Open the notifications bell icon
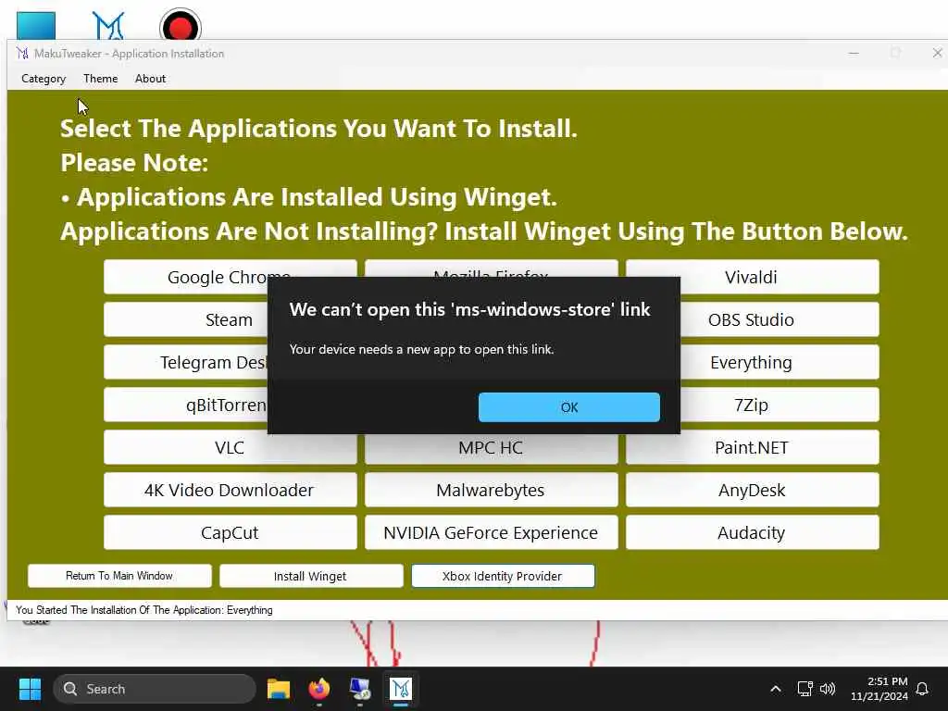 (x=923, y=689)
